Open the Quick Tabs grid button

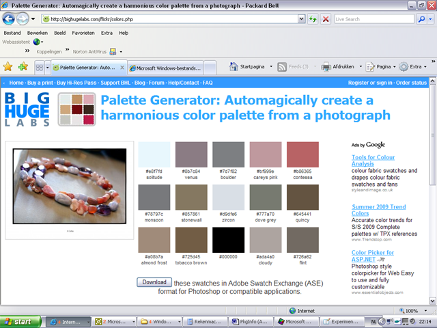(x=39, y=68)
